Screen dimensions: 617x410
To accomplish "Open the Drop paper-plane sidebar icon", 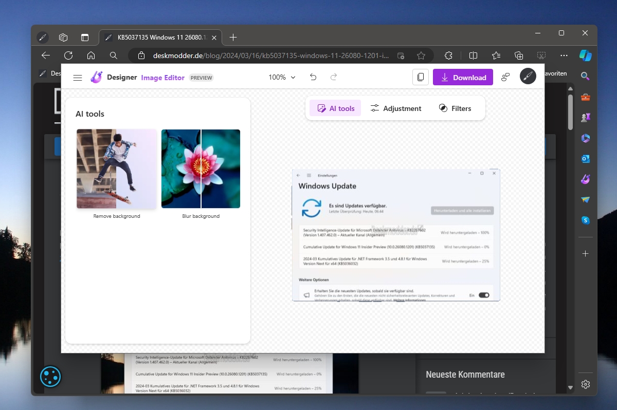I will (585, 200).
